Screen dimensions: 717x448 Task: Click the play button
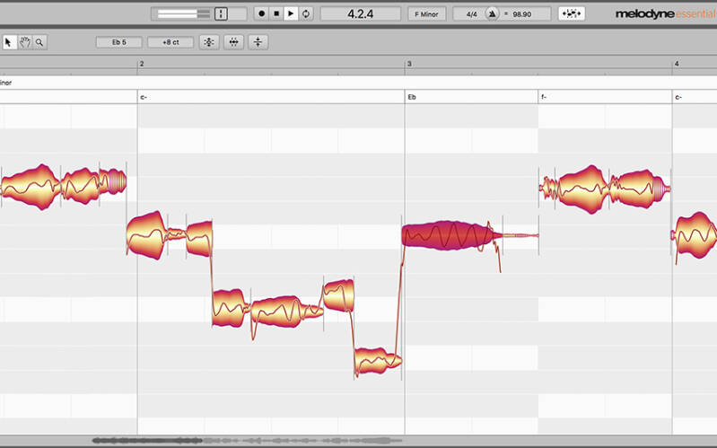pos(291,13)
